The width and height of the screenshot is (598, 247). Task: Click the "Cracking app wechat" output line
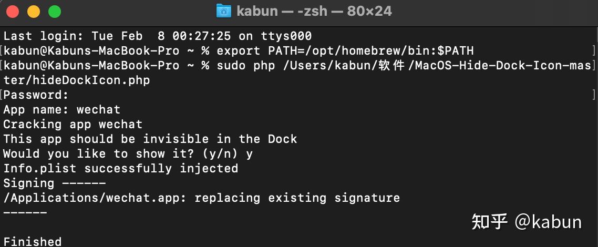point(73,125)
